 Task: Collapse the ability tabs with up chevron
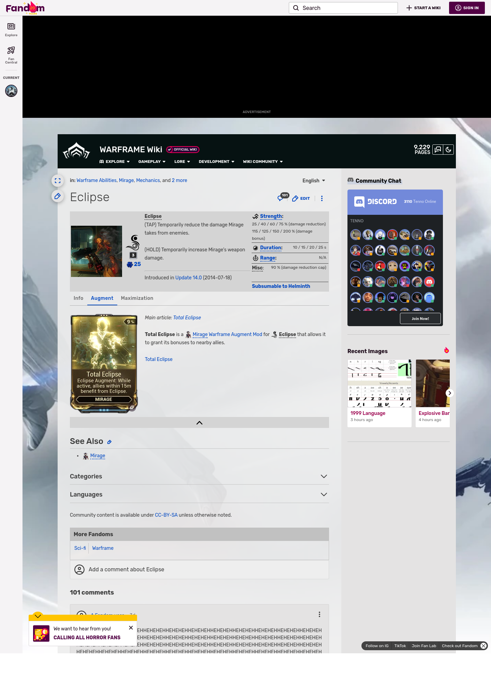[x=199, y=423]
